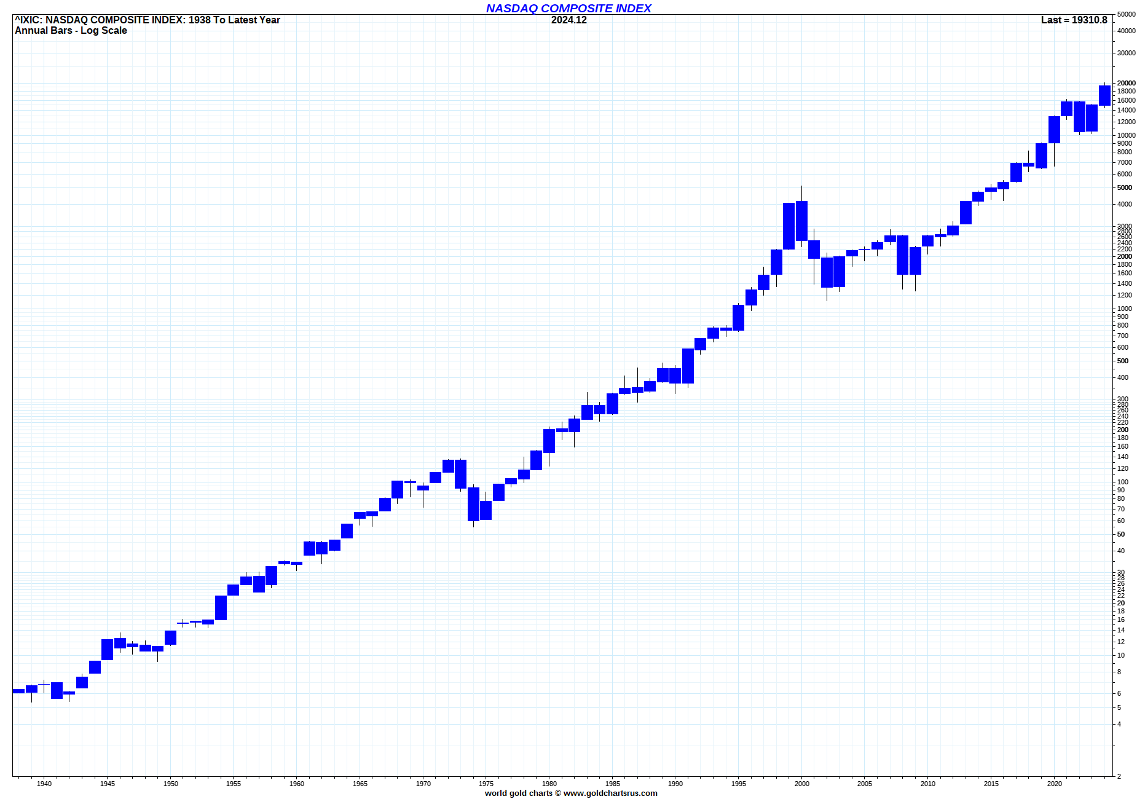Click the 'Last = 19310.8' value

[x=1074, y=20]
